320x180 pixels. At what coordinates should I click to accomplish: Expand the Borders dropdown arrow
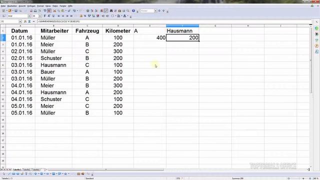(x=115, y=16)
